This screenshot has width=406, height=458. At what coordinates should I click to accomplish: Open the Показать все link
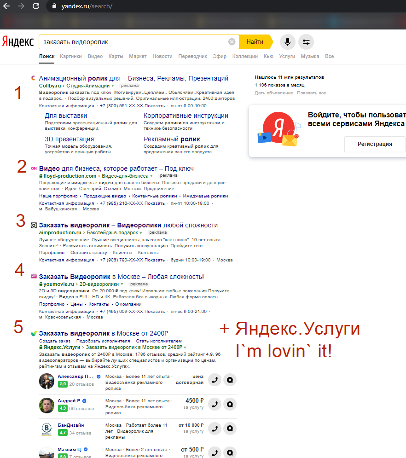312,93
